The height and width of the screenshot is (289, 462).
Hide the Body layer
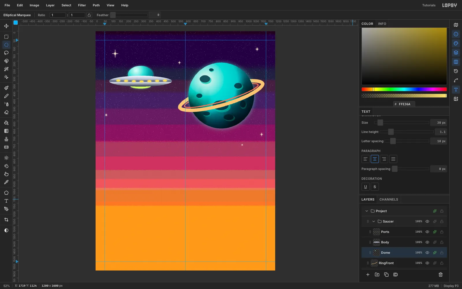pos(427,242)
